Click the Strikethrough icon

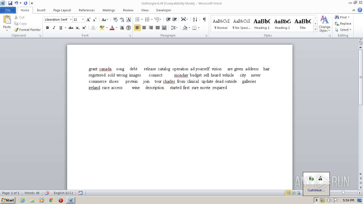click(x=71, y=28)
